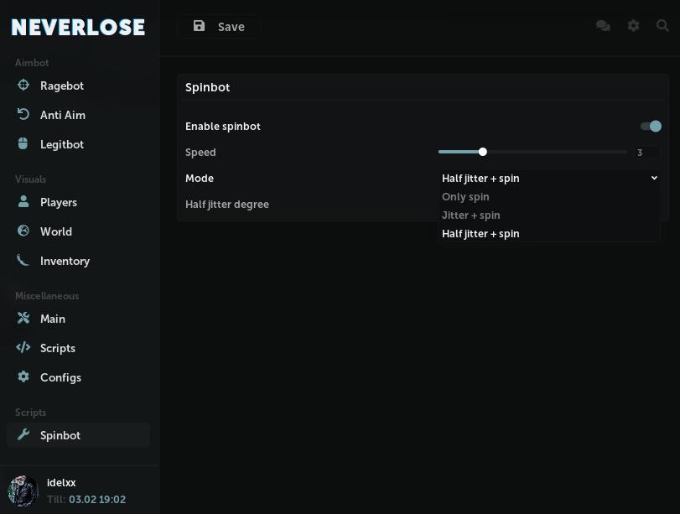Open the search icon in the top bar
680x514 pixels.
click(x=662, y=26)
